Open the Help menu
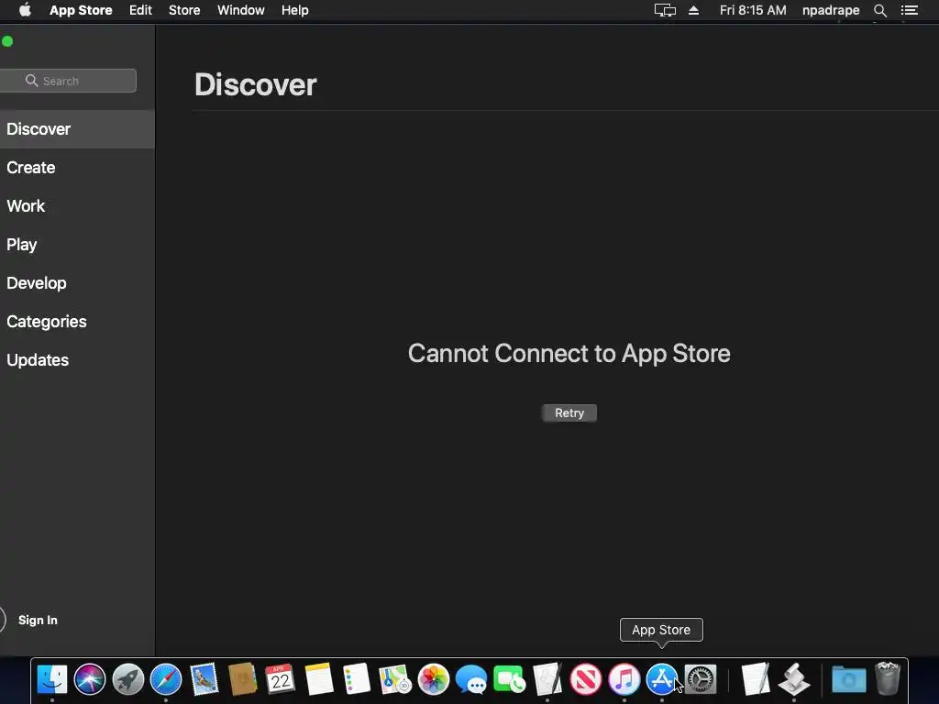 (295, 10)
